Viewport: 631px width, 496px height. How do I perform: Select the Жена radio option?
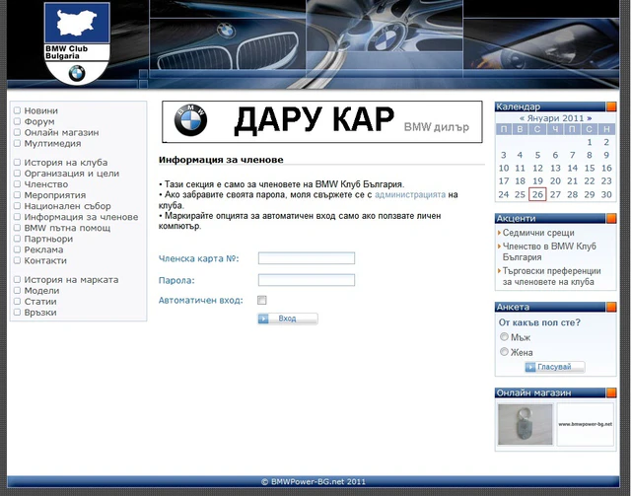(504, 351)
